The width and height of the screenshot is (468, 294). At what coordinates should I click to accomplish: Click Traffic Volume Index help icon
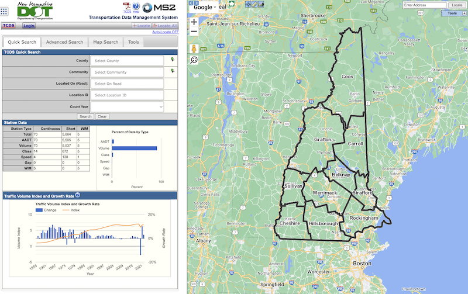click(x=78, y=195)
